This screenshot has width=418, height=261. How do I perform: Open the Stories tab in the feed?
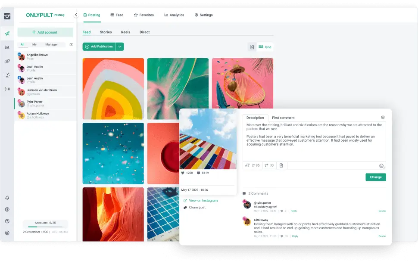point(106,32)
